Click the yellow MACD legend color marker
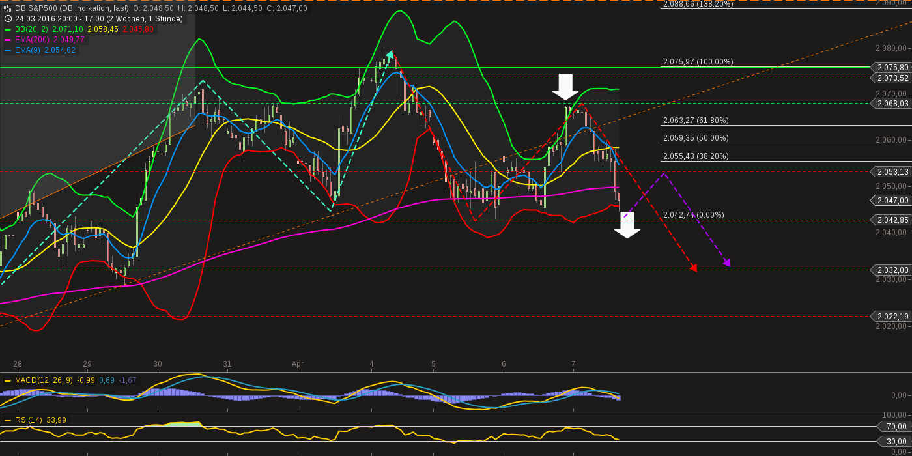 coord(8,380)
